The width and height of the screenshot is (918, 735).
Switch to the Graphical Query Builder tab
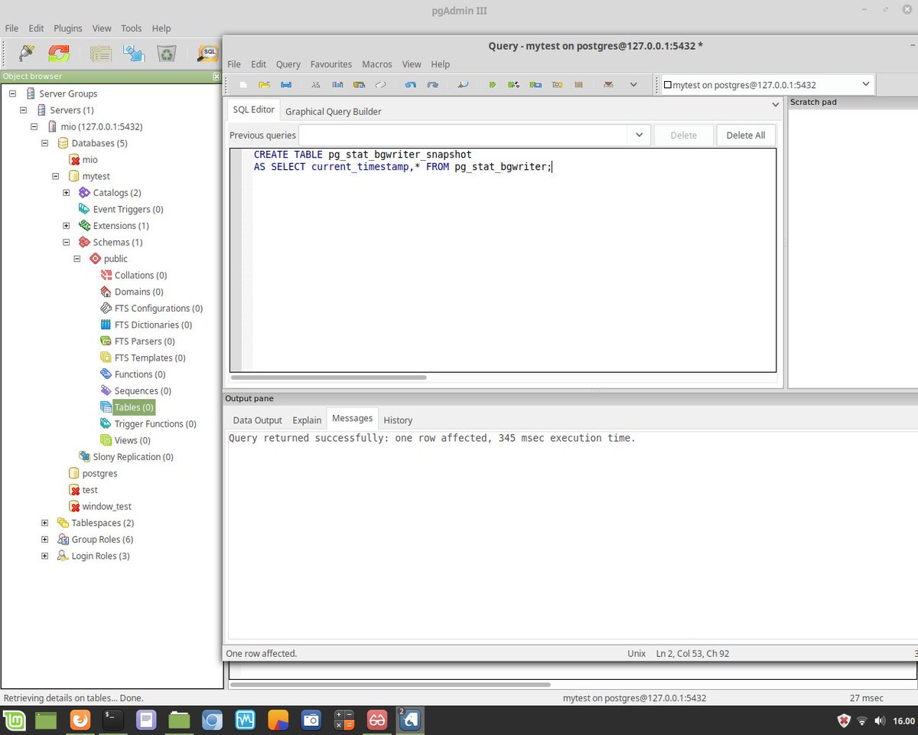pos(333,110)
